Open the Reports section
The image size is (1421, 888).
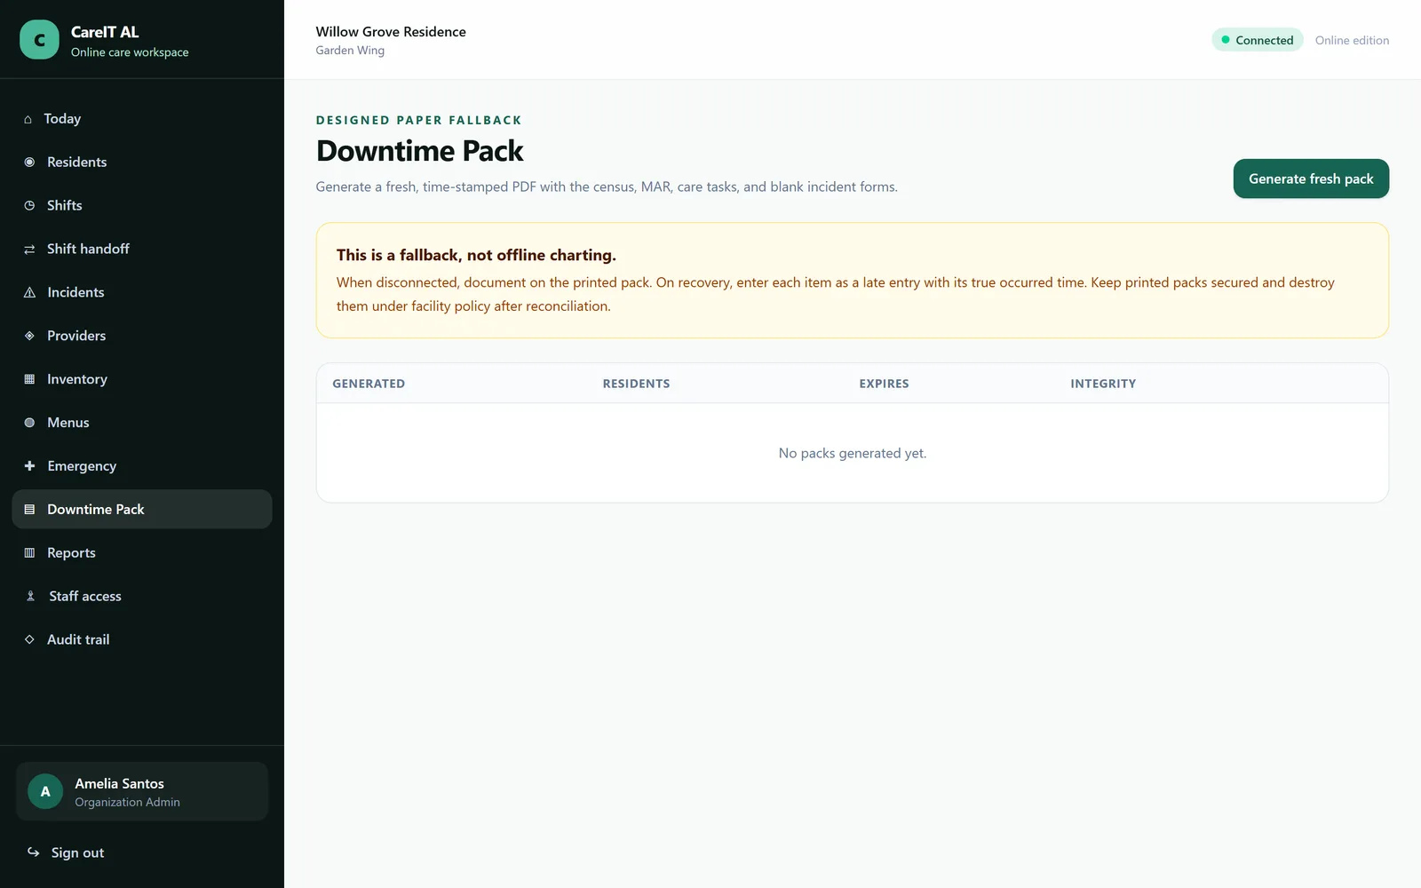click(142, 552)
